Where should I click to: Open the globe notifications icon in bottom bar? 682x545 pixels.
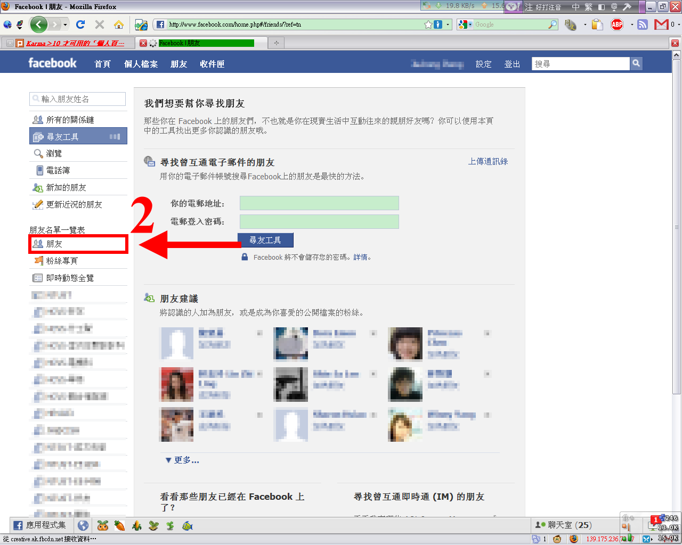(83, 526)
